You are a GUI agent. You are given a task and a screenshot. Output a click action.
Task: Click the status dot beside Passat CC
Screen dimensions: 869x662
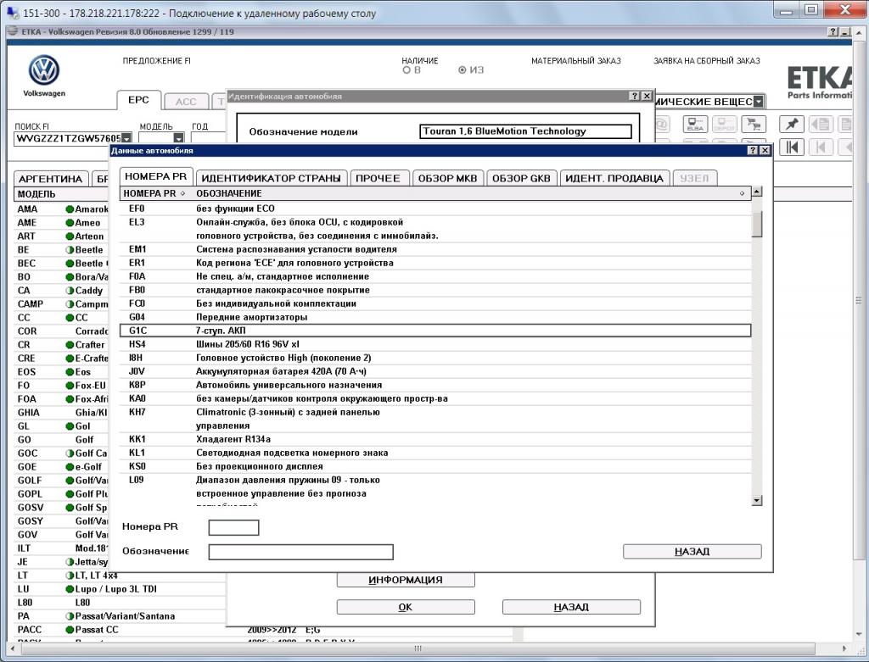click(70, 630)
